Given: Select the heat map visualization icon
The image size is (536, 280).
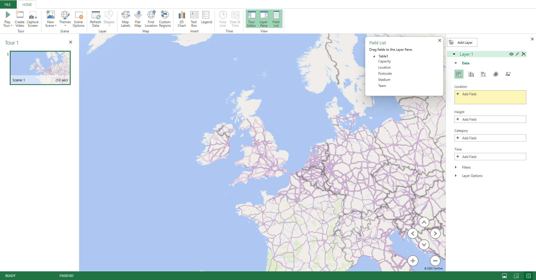Looking at the screenshot, I should [x=496, y=74].
